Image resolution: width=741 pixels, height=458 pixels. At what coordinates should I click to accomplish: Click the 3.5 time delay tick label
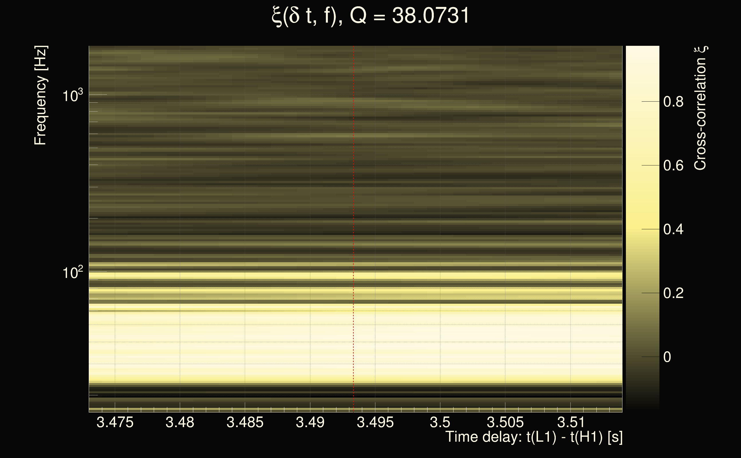(440, 422)
